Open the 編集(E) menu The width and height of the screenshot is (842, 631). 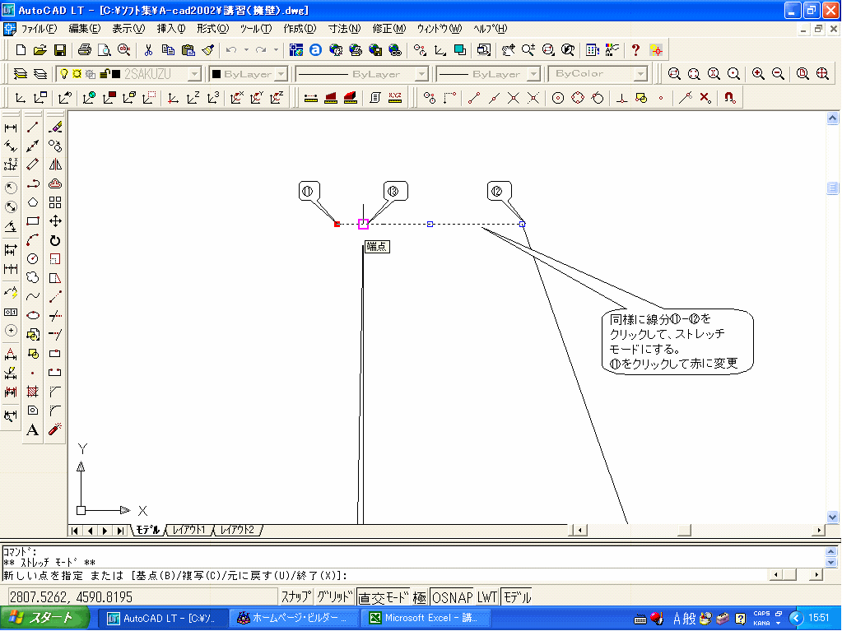(x=84, y=29)
